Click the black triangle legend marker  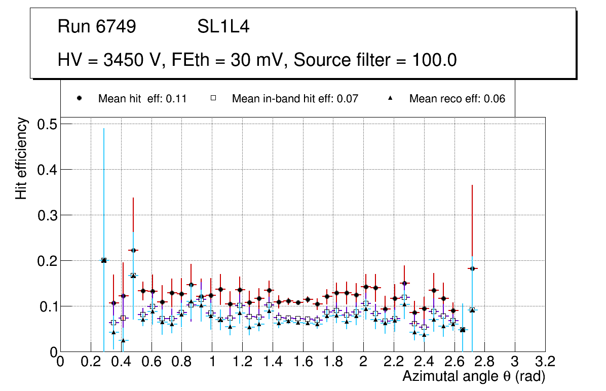390,98
